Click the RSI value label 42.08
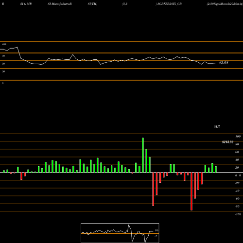 click(224, 63)
